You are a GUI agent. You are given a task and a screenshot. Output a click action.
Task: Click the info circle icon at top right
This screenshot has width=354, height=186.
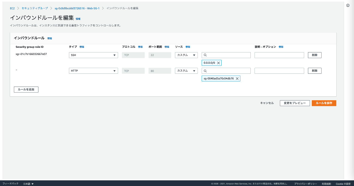pos(348,5)
